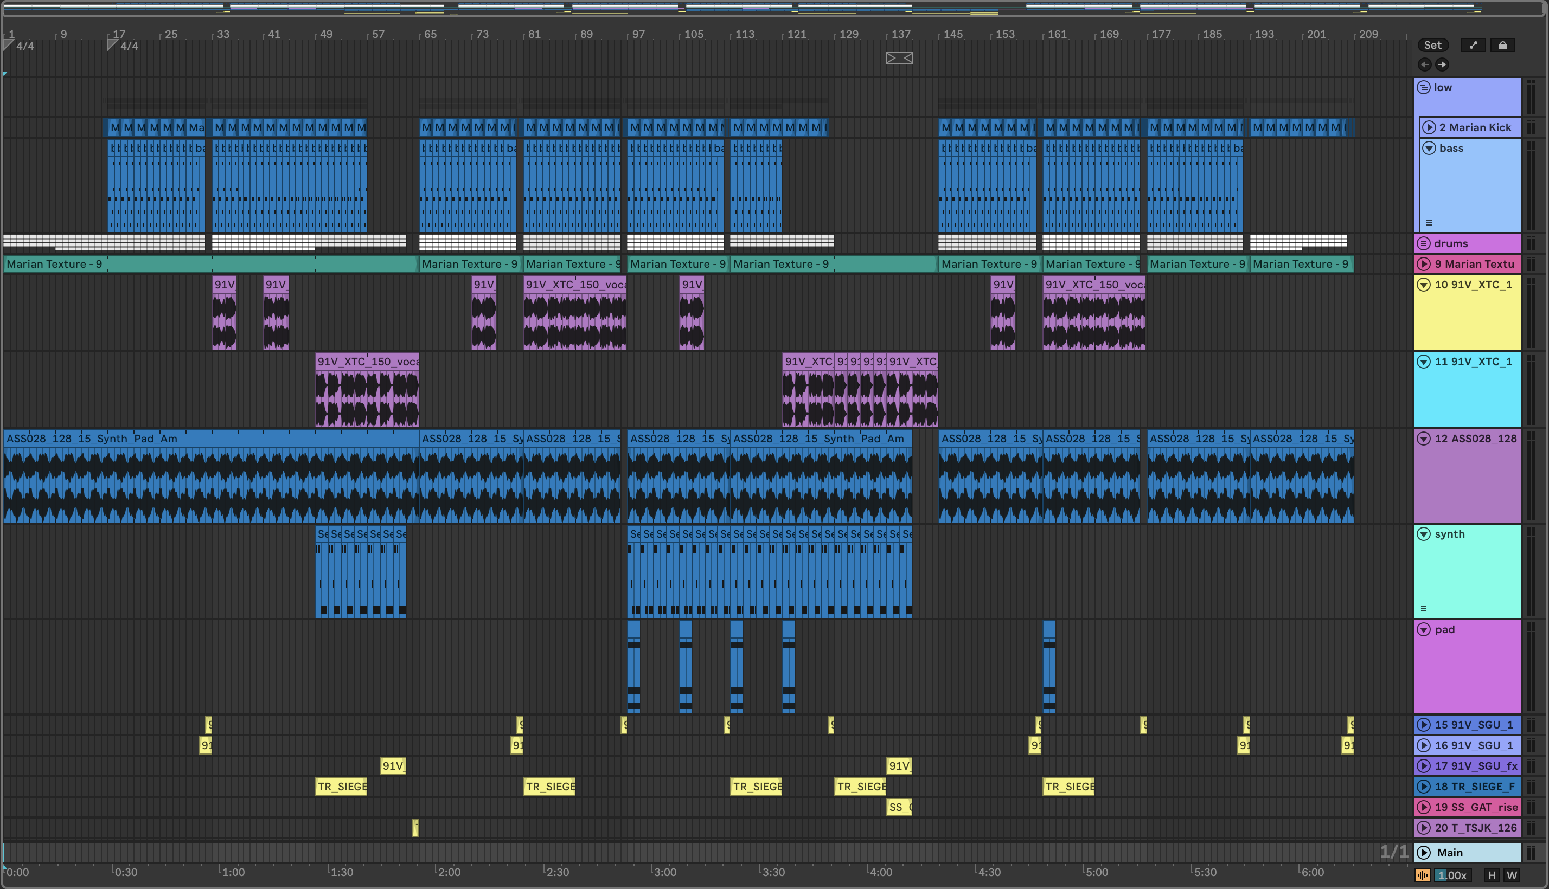1549x889 pixels.
Task: Collapse the pad track
Action: click(1423, 629)
